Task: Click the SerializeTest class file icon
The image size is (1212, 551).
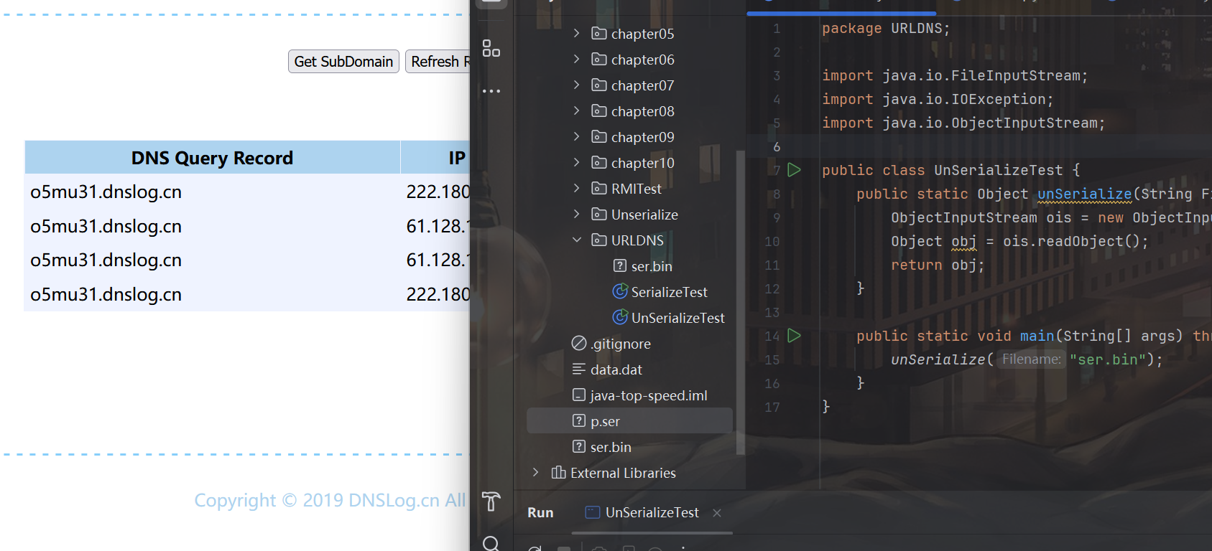Action: [x=620, y=291]
